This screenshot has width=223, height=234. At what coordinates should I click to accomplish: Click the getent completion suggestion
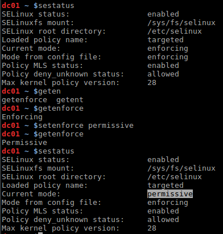(70, 100)
